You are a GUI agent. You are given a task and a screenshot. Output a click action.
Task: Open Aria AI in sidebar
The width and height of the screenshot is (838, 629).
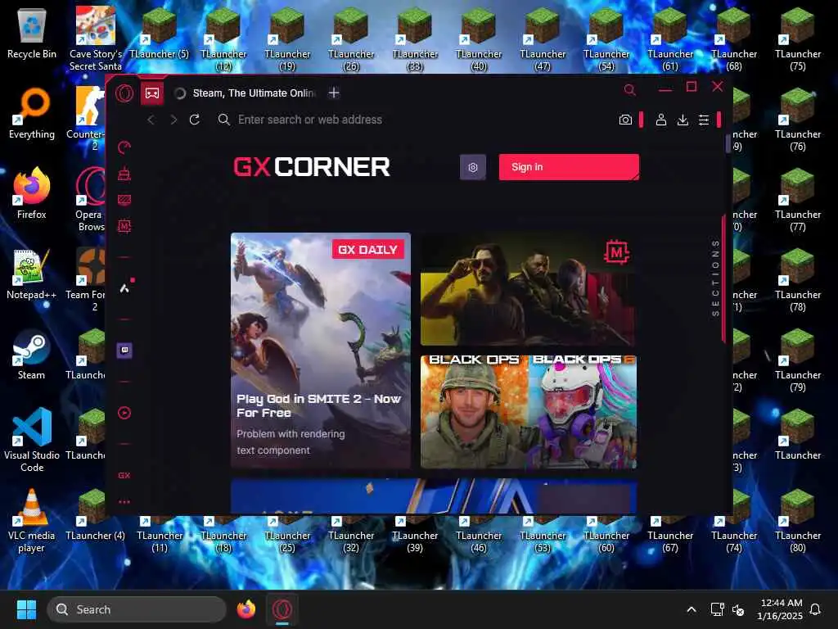125,287
